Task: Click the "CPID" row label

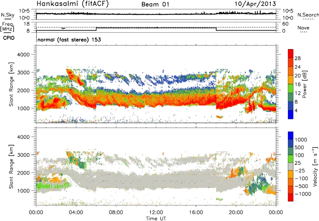Action: tap(9, 38)
